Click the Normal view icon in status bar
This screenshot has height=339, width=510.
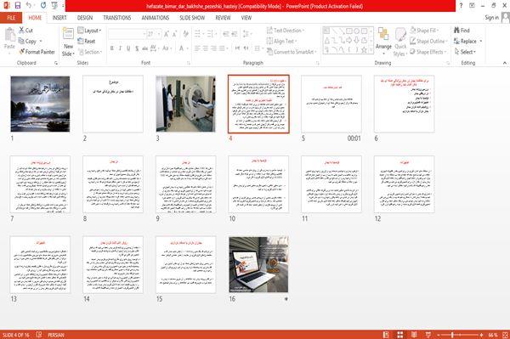click(x=386, y=335)
